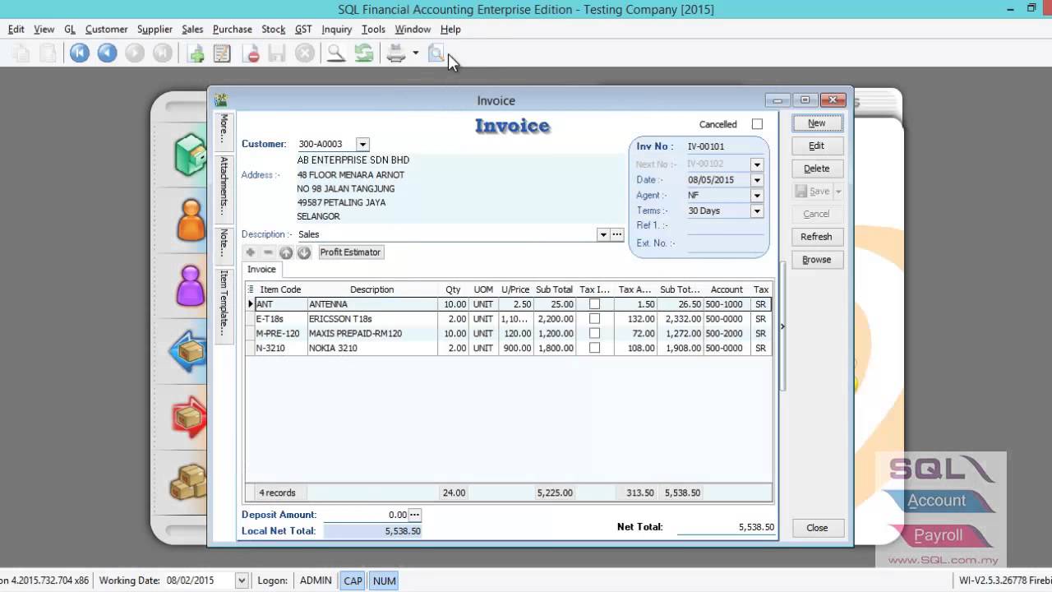Screen dimensions: 1052x592
Task: Click the Item Code column header
Action: [x=280, y=289]
